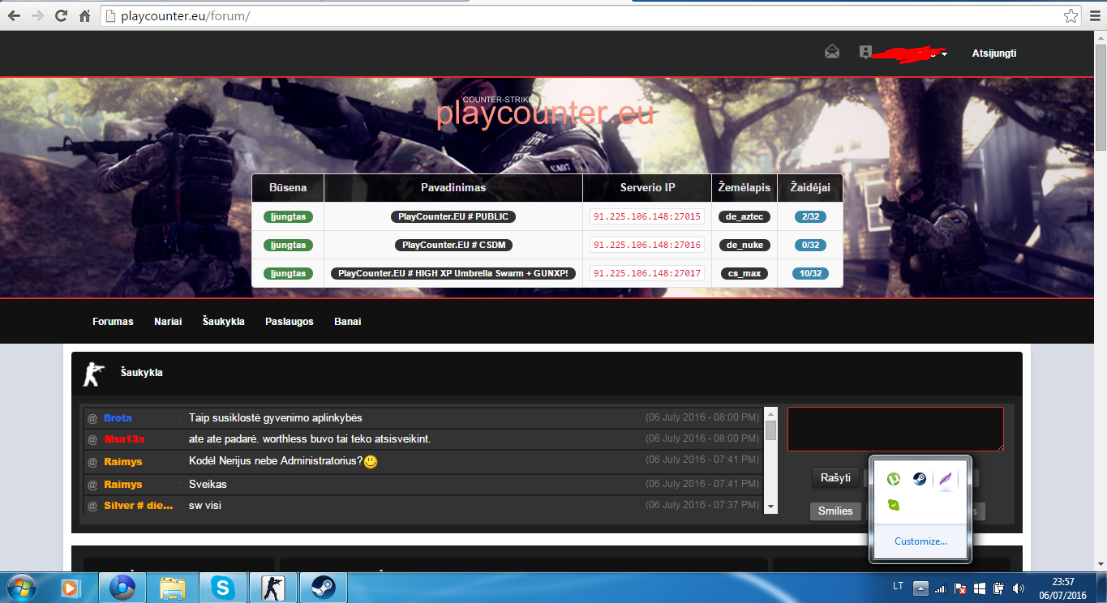Viewport: 1107px width, 603px height.
Task: Open the Paslaugos menu item
Action: 290,322
